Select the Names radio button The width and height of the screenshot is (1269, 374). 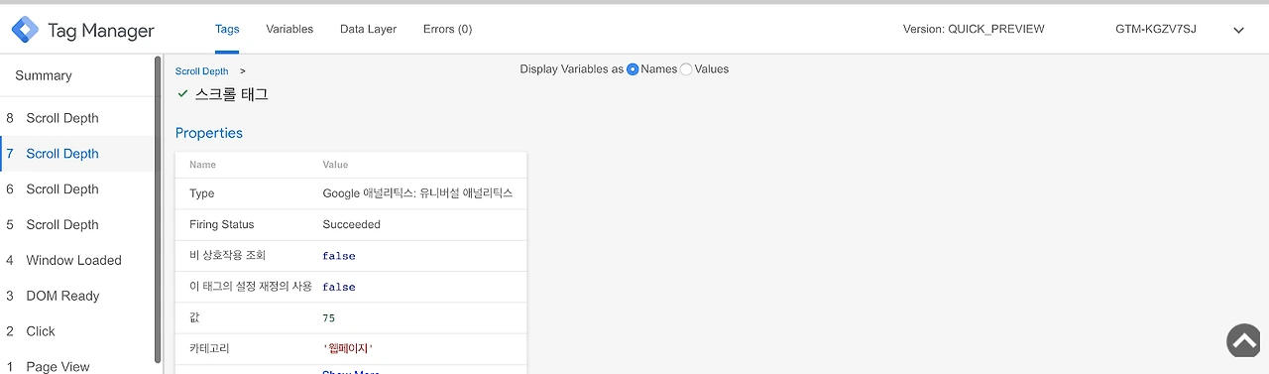point(633,69)
